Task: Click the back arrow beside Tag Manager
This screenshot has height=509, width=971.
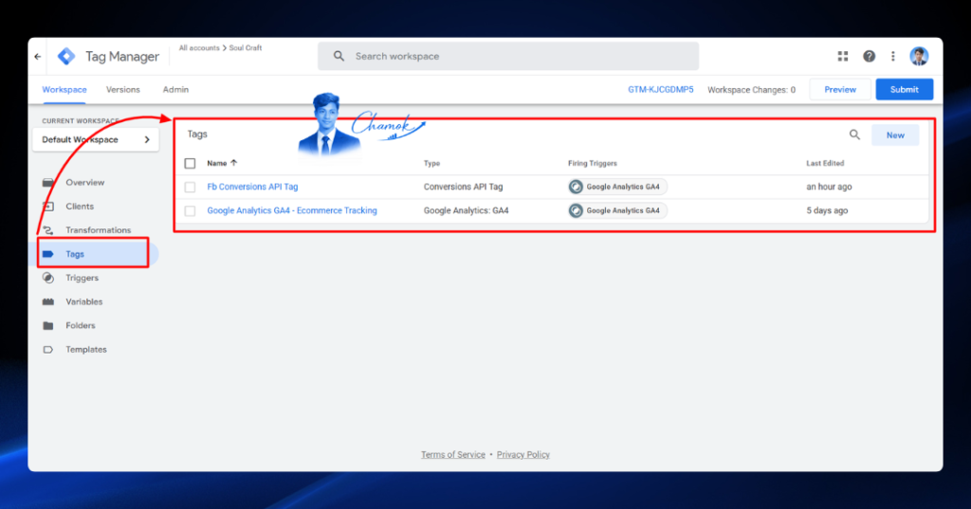Action: 38,56
